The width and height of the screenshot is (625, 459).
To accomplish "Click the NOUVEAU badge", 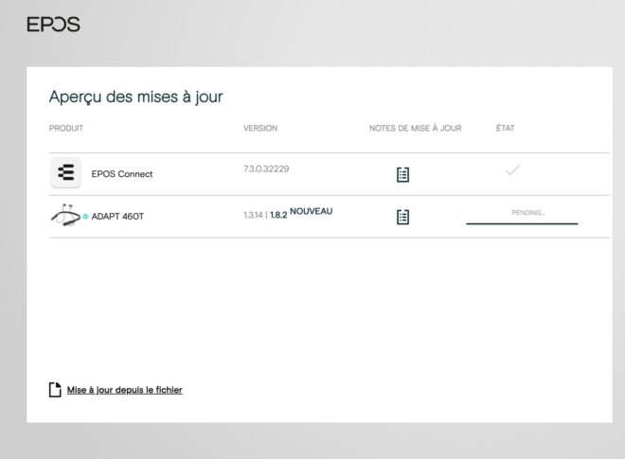I will coord(311,211).
